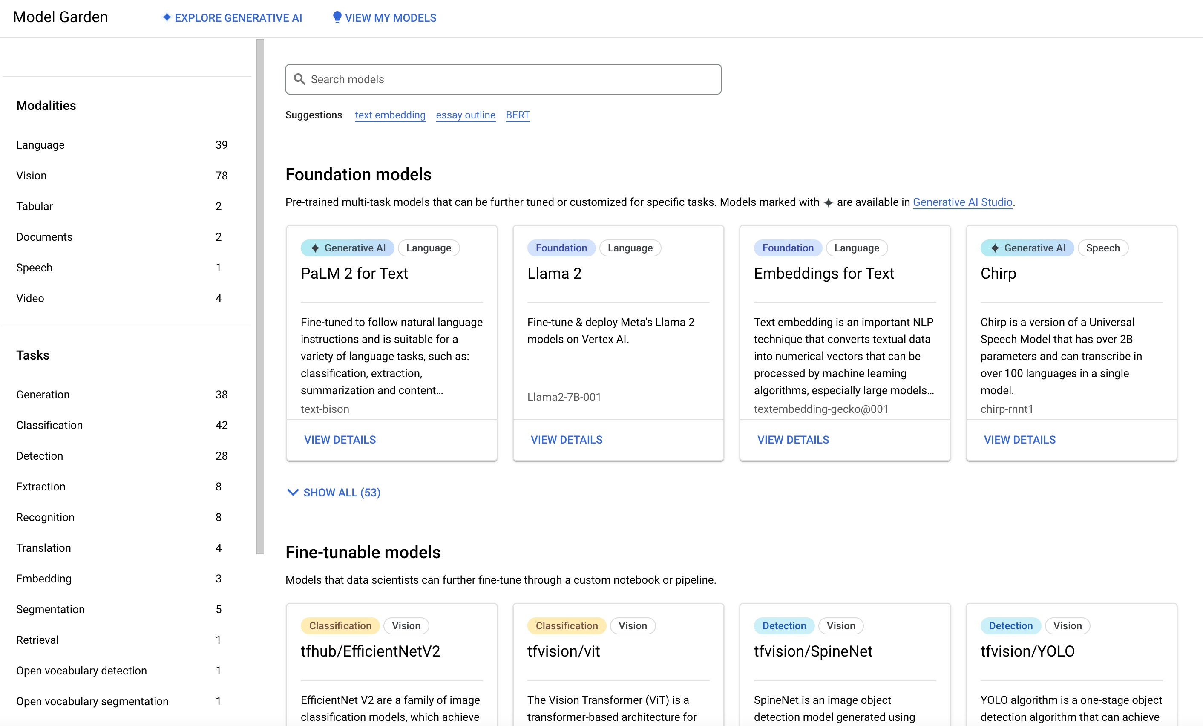Click the Foundation chip on Embeddings for Text

tap(788, 248)
